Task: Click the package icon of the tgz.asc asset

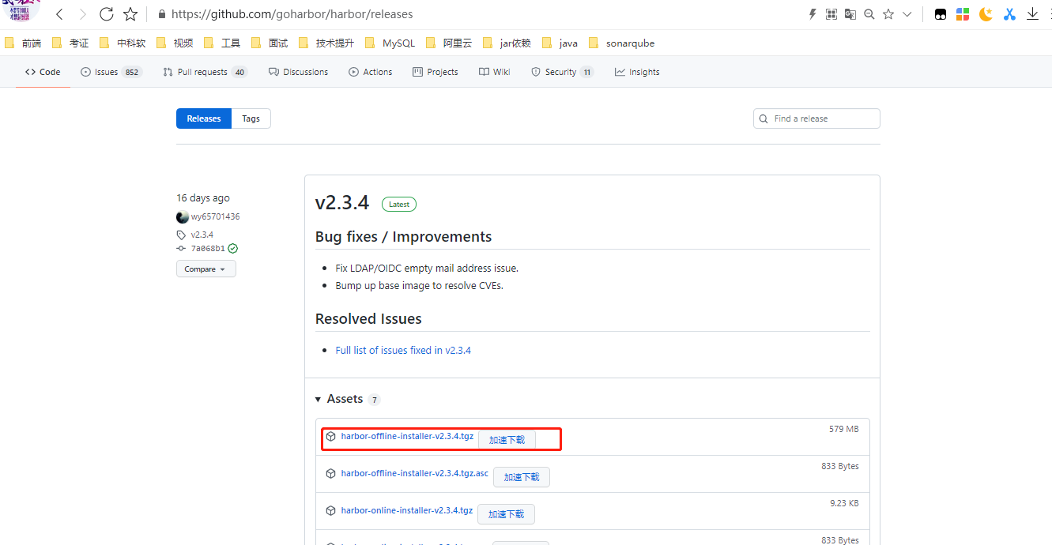Action: (331, 474)
